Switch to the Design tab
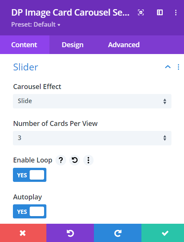Image resolution: width=184 pixels, height=242 pixels. 73,45
